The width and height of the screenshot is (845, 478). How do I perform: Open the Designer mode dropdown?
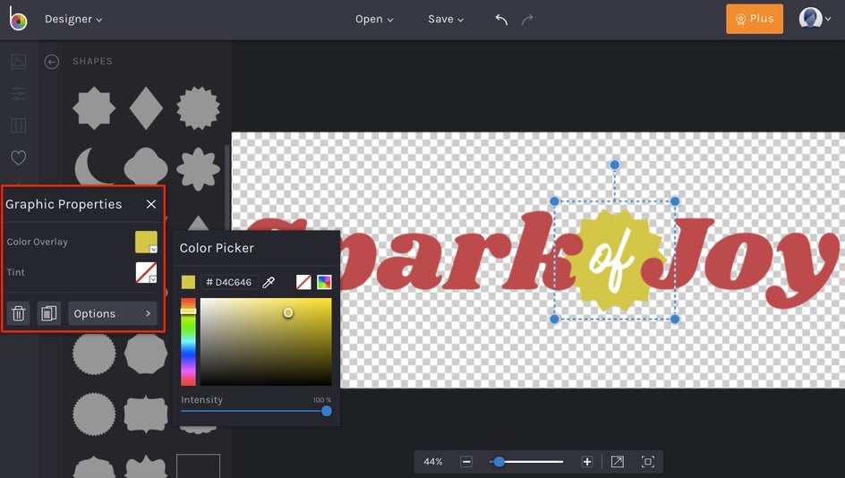[73, 19]
